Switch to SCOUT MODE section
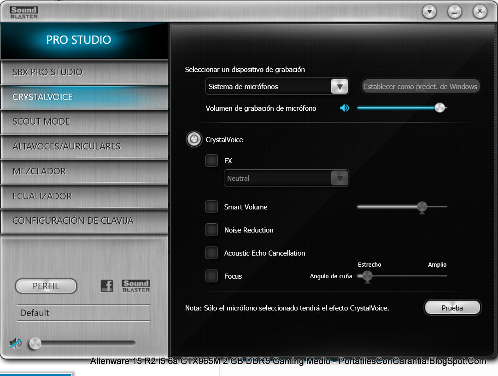Screen dimensions: 498x376 pyautogui.click(x=84, y=121)
